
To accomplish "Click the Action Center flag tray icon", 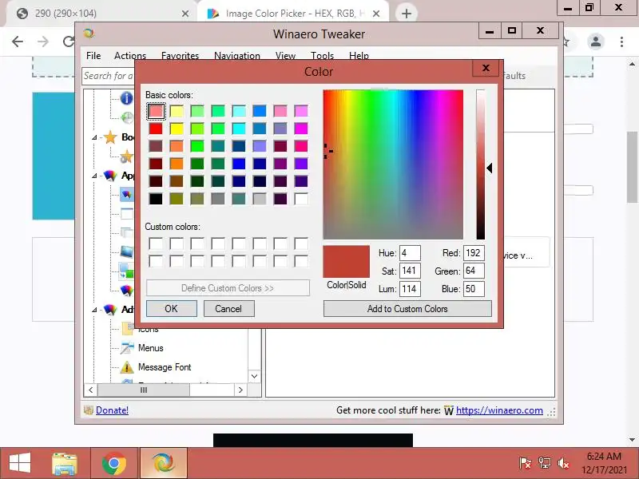I will tap(525, 463).
